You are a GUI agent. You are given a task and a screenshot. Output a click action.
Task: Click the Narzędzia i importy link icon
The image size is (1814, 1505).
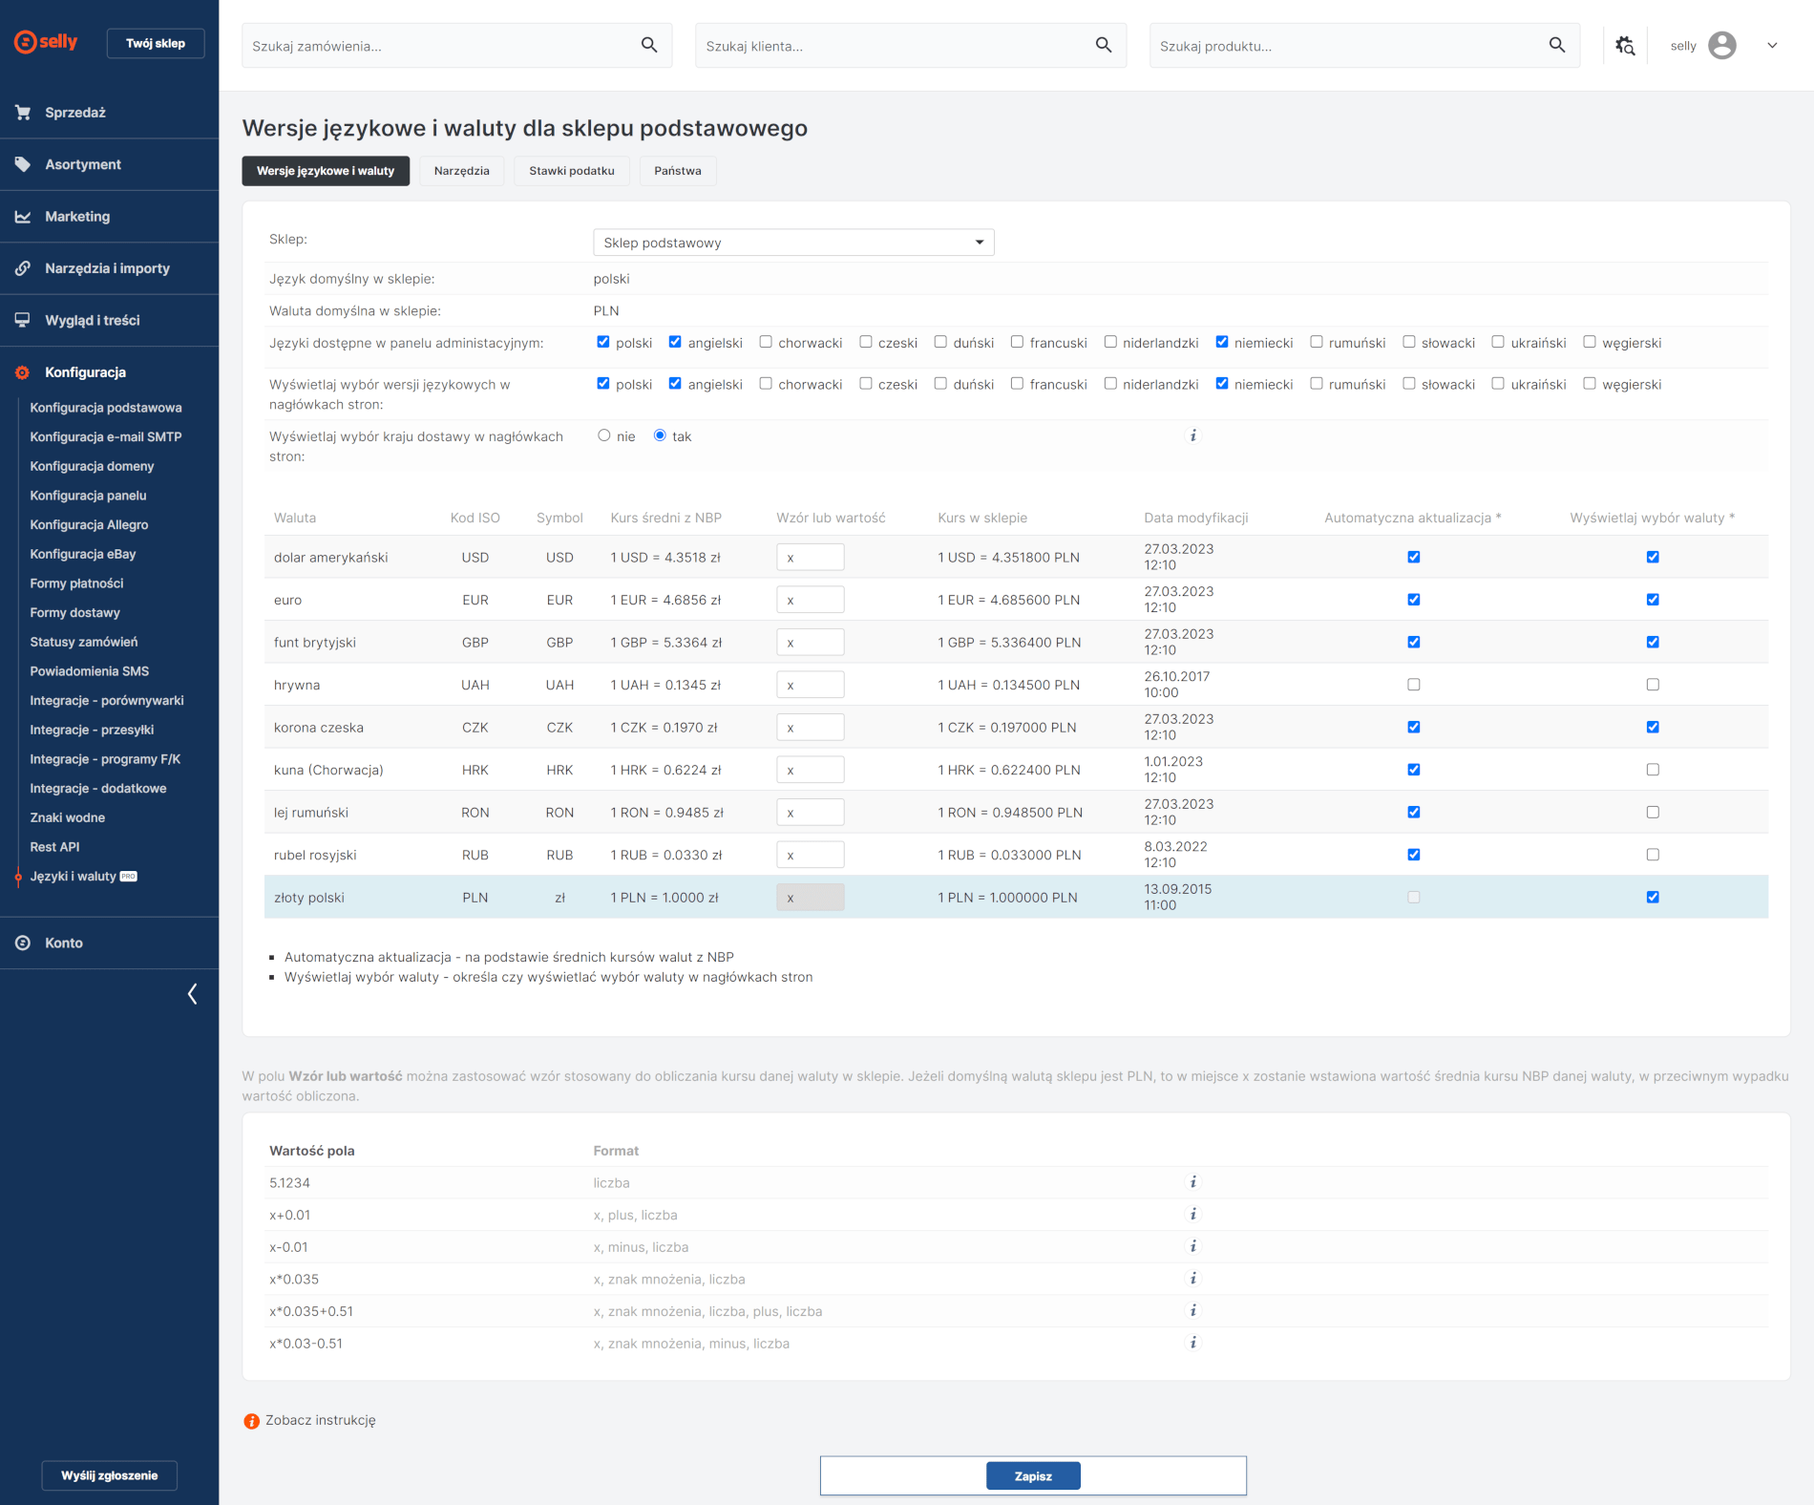pyautogui.click(x=23, y=268)
